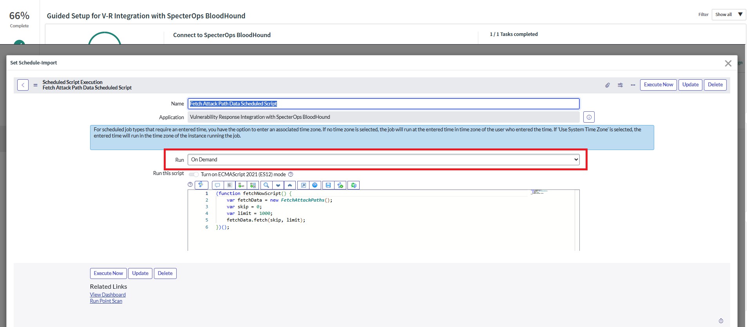Click code line 'var limit = 1000;'

point(250,213)
